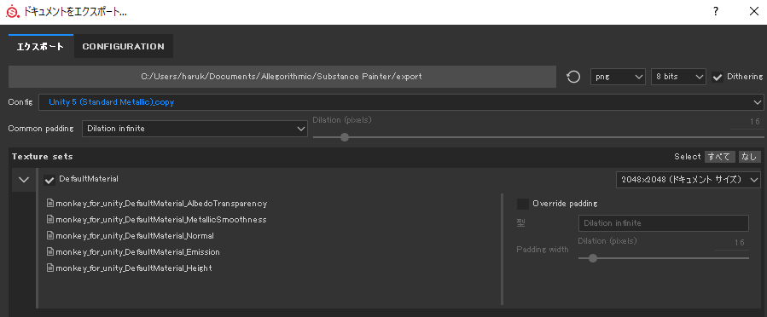Open the 8 bits depth dropdown
Screen dimensions: 767x317
pyautogui.click(x=678, y=77)
